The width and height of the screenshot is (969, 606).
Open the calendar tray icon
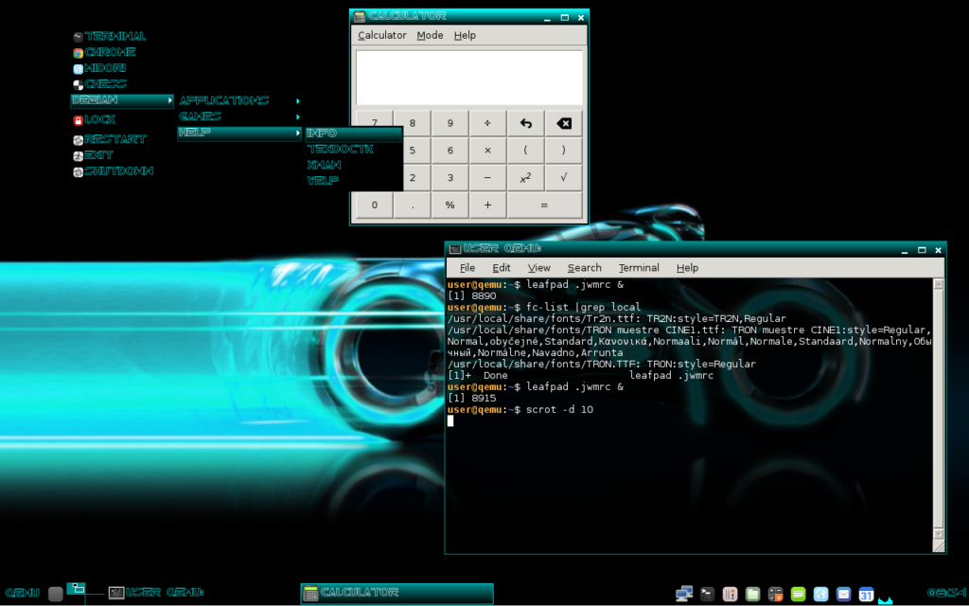(x=866, y=594)
